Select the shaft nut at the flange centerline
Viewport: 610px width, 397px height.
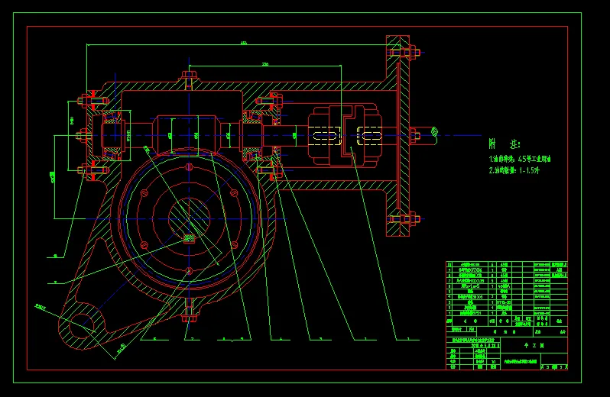[415, 136]
